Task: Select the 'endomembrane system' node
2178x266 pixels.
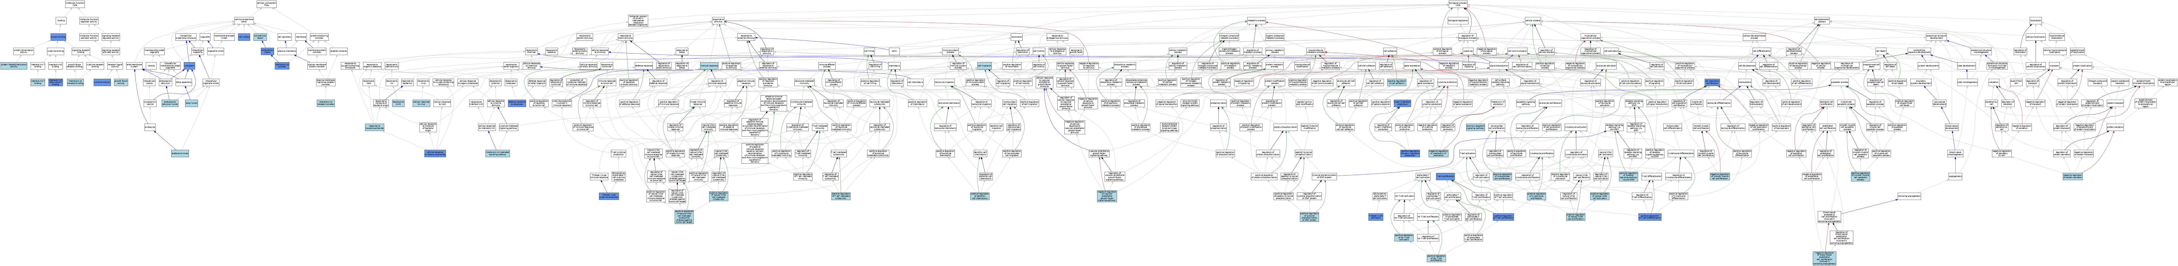Action: coord(134,66)
